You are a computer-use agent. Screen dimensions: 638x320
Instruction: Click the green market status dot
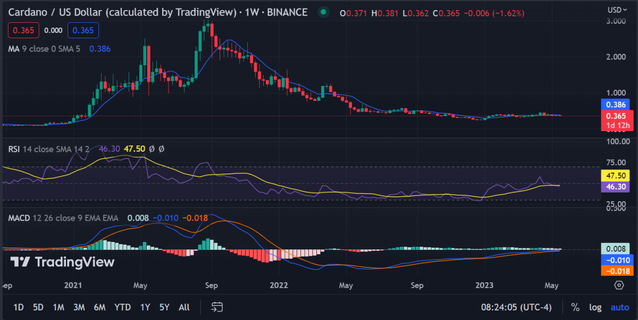[x=323, y=12]
